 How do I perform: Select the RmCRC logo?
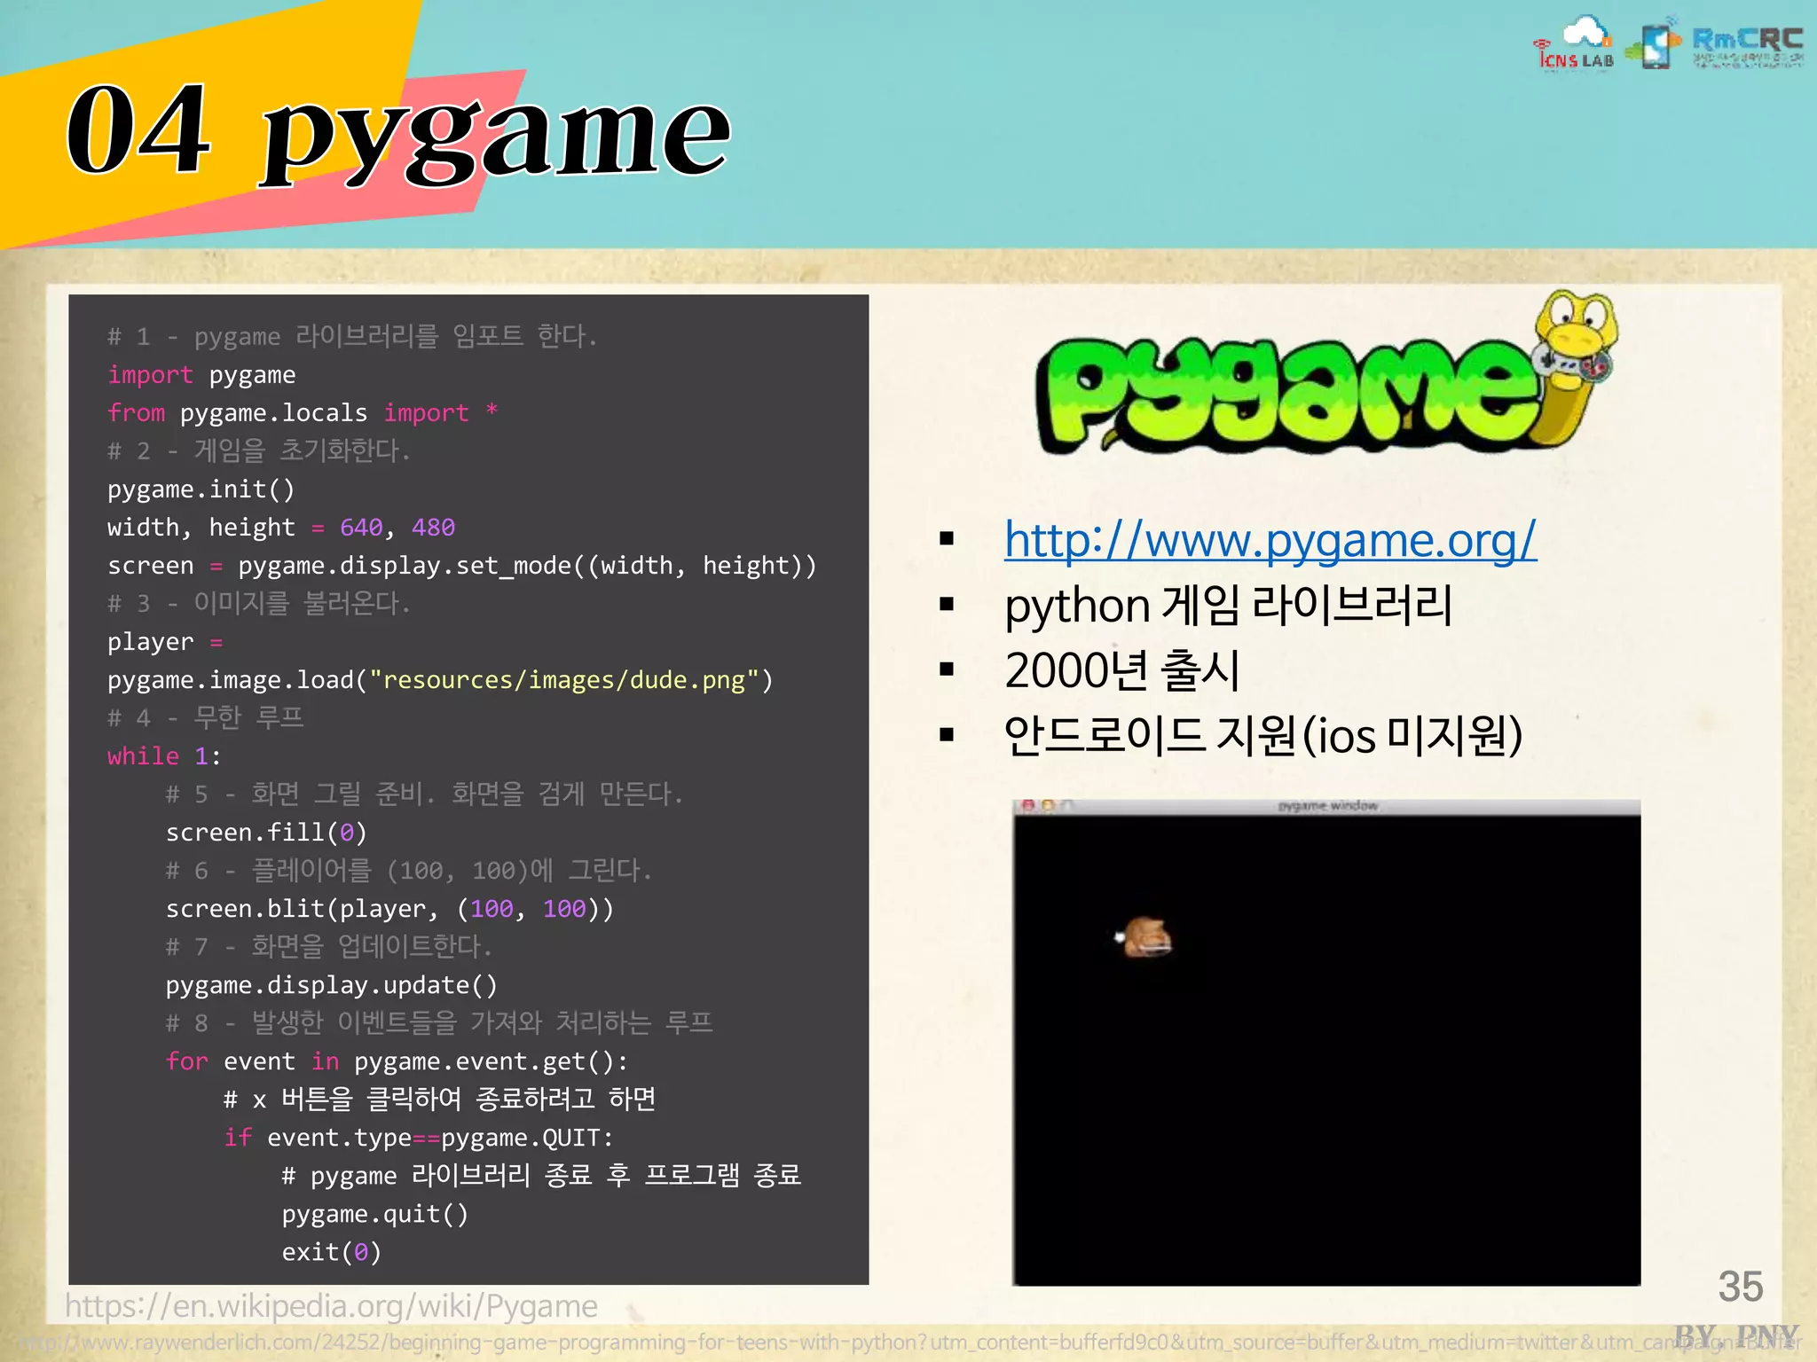1748,47
